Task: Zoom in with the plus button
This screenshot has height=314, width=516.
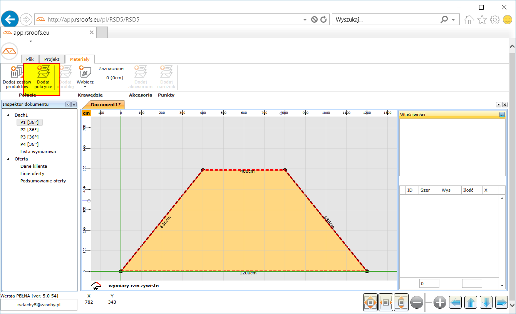Action: pos(440,302)
